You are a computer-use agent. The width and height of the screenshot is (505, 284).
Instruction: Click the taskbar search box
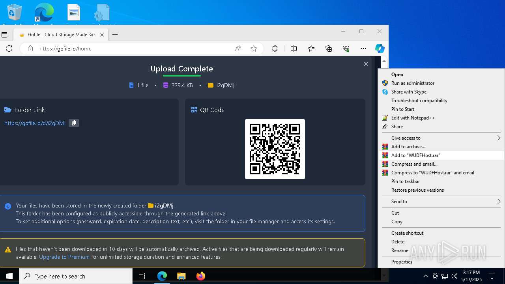click(76, 276)
